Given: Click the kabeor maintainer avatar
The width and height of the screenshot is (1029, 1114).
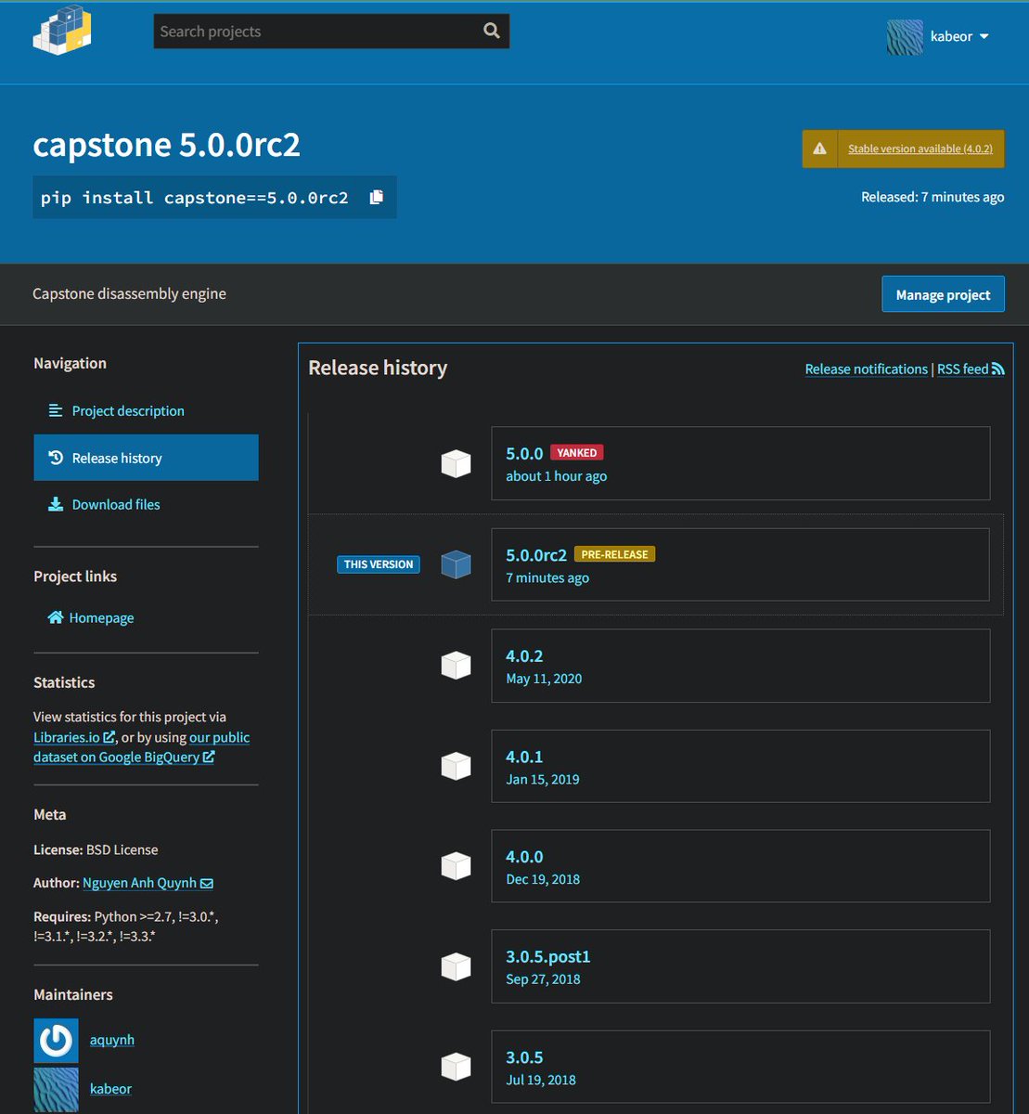Looking at the screenshot, I should (x=56, y=1090).
